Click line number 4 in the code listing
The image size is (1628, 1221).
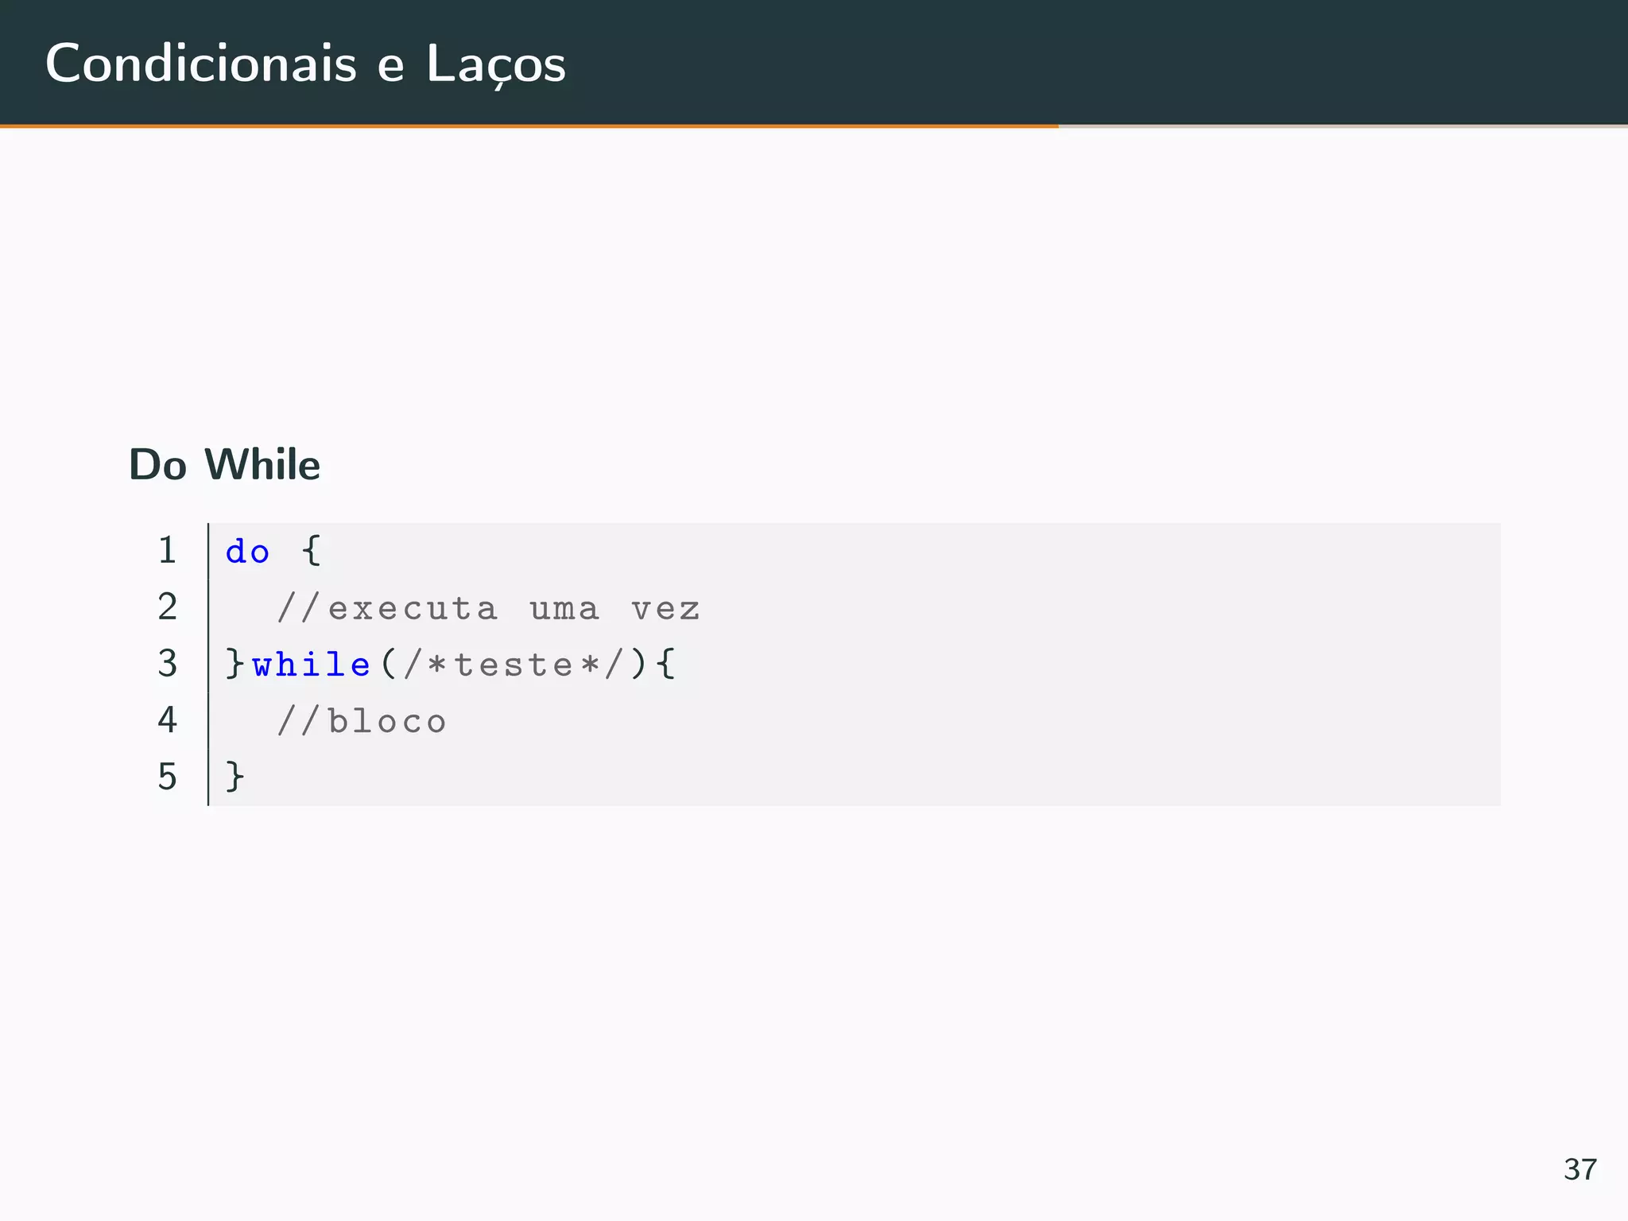(167, 719)
